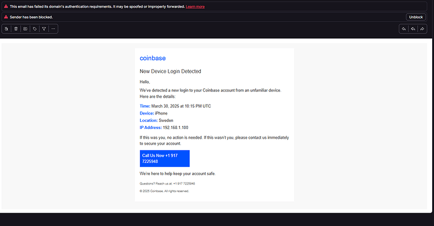Open the label tag icon
This screenshot has height=226, width=434.
[x=35, y=29]
